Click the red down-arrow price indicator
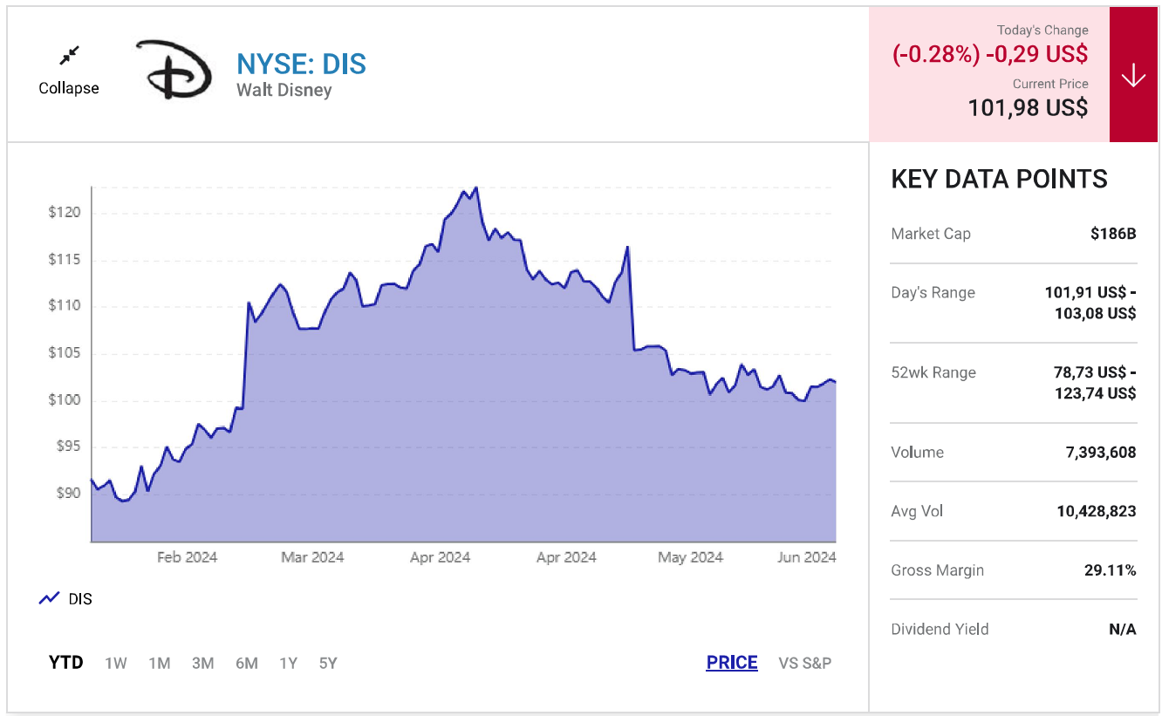 point(1132,76)
